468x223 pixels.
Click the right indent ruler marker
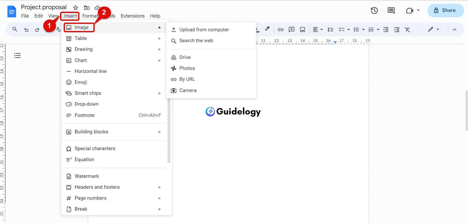[x=335, y=42]
